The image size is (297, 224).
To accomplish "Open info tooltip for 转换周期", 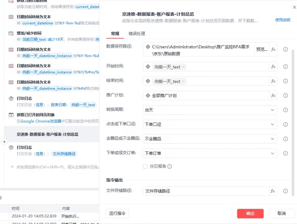I will click(x=285, y=110).
